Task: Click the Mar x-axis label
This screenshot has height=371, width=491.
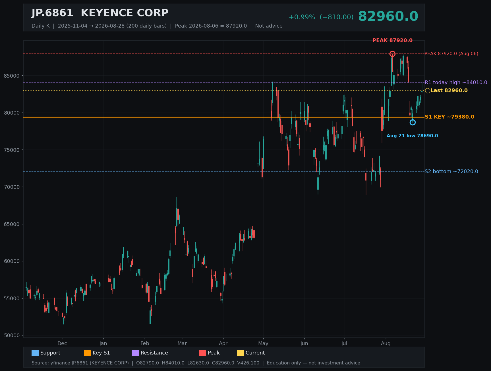Action: [182, 343]
